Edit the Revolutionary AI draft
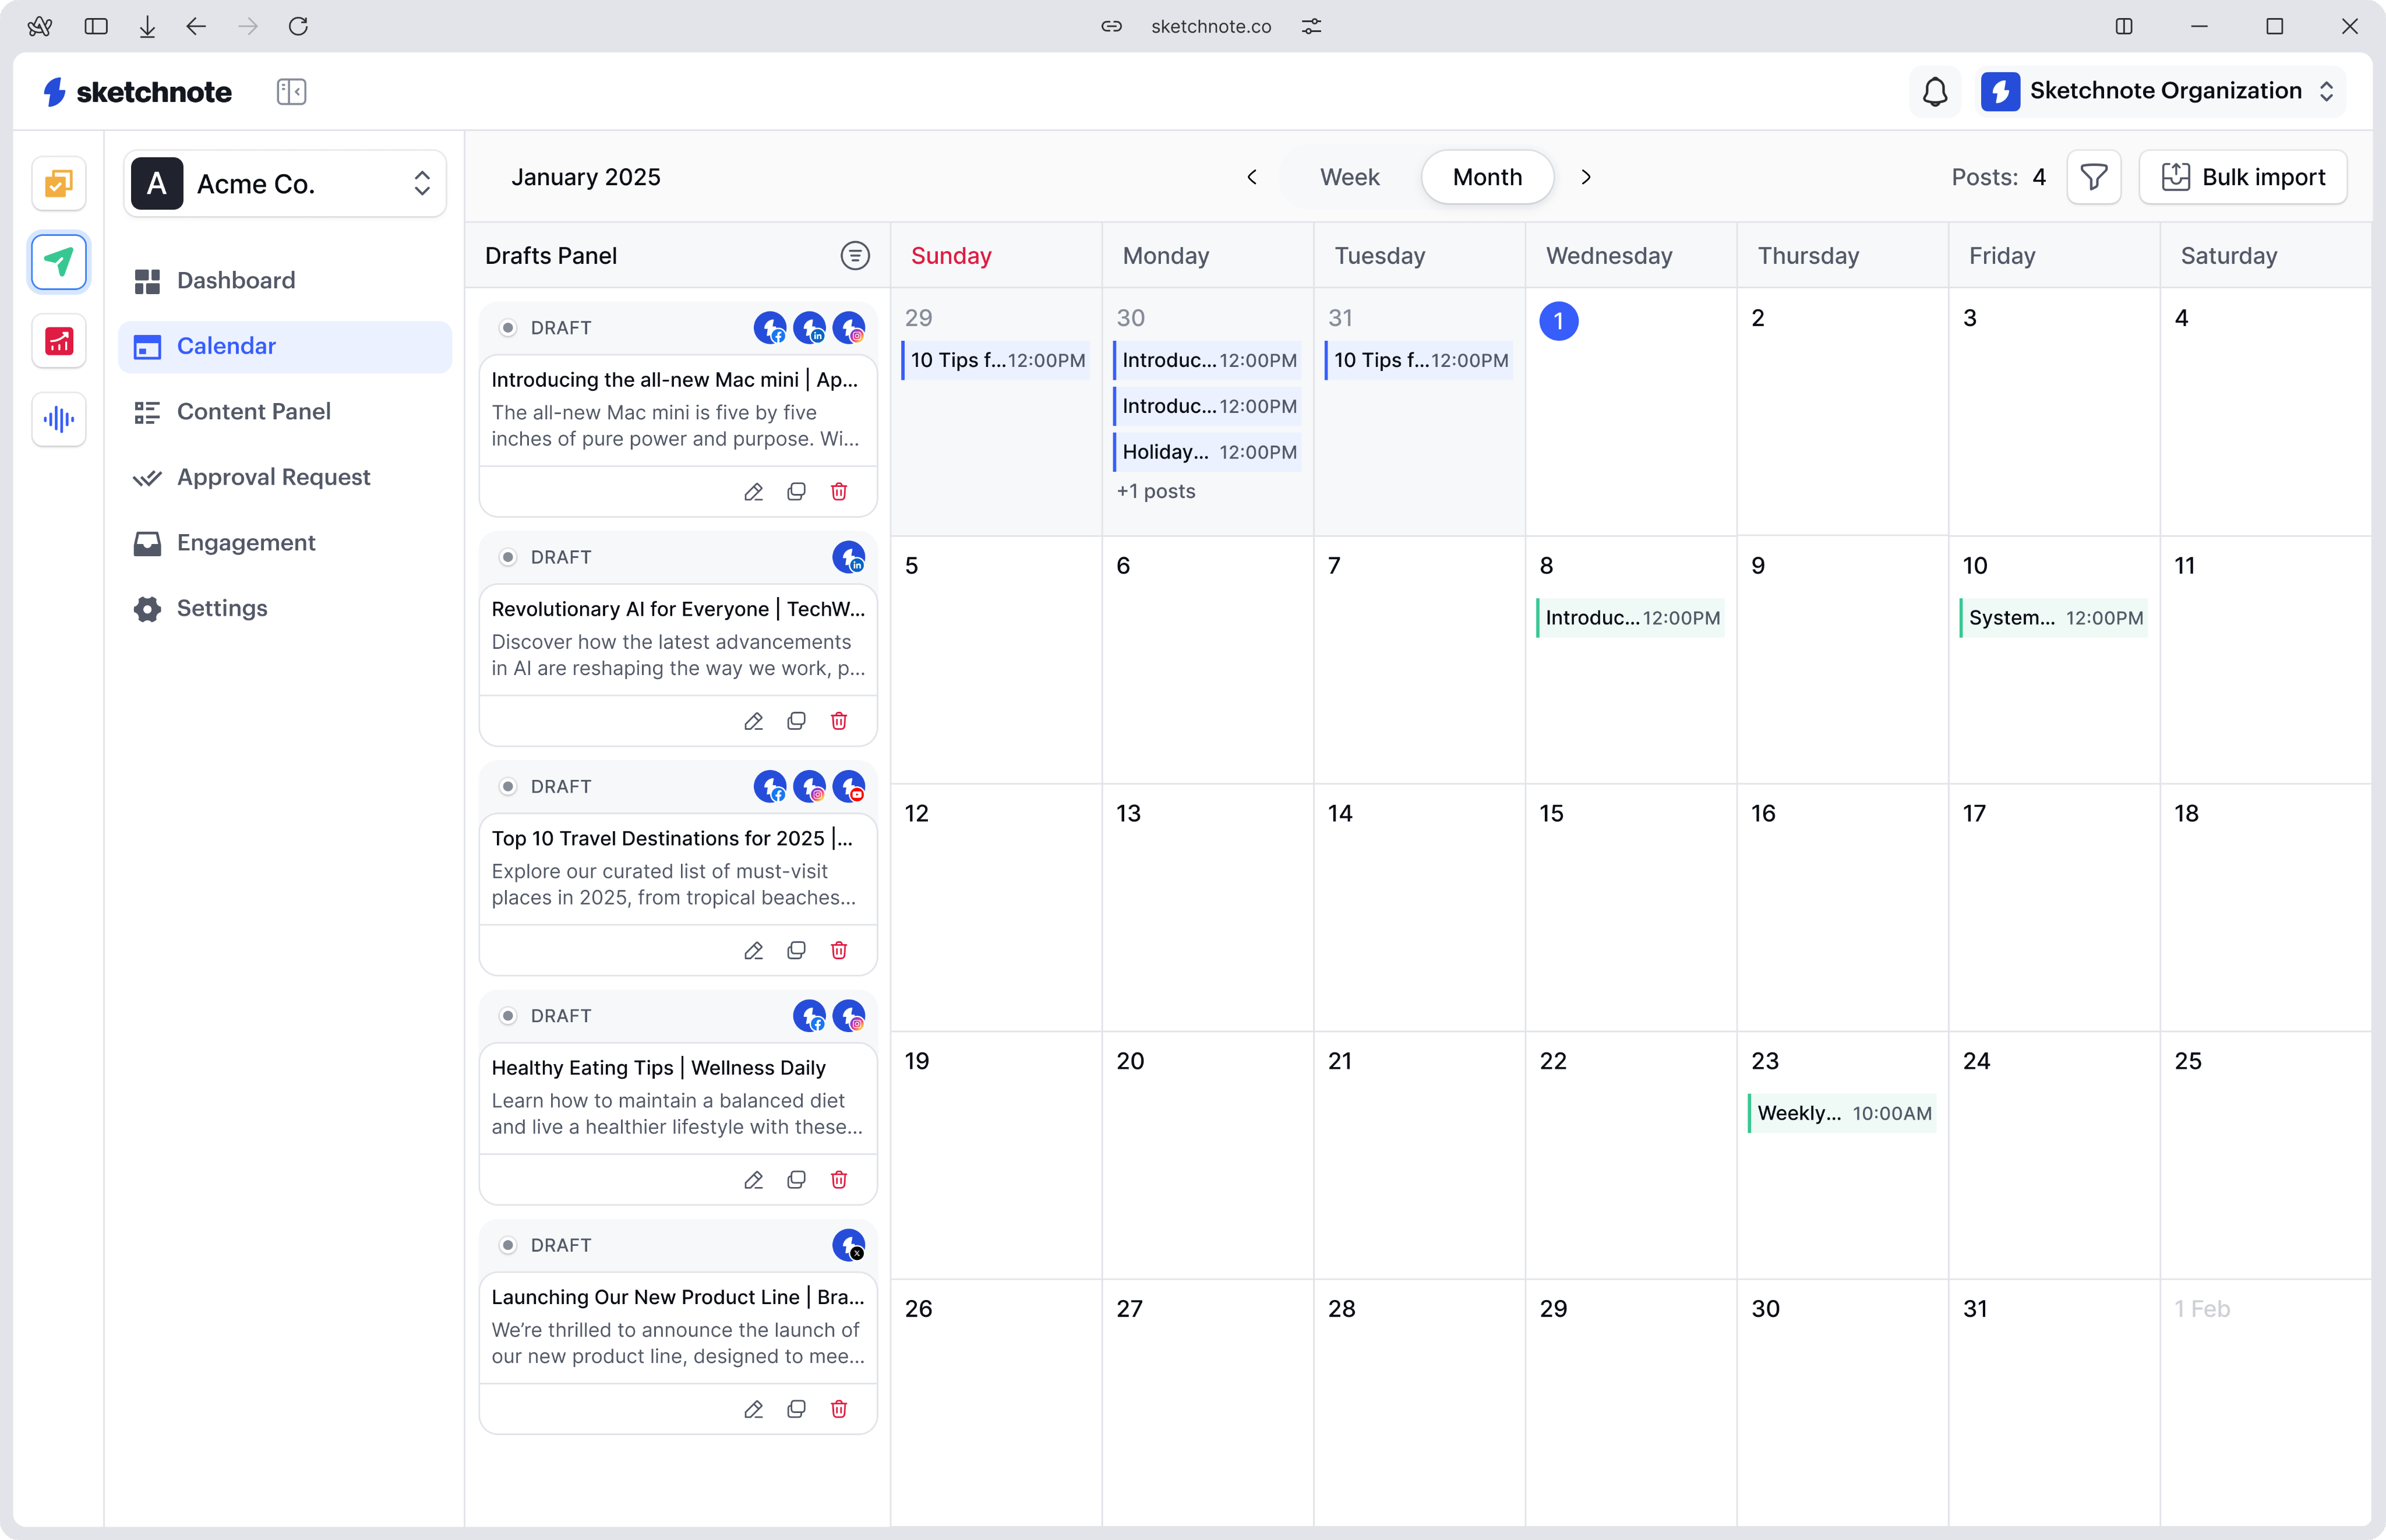 click(x=753, y=721)
